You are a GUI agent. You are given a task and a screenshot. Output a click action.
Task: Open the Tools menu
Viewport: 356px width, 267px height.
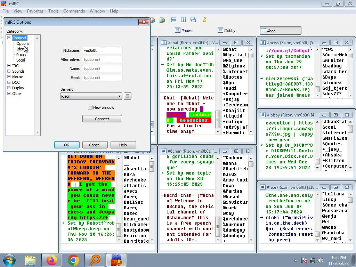[53, 11]
